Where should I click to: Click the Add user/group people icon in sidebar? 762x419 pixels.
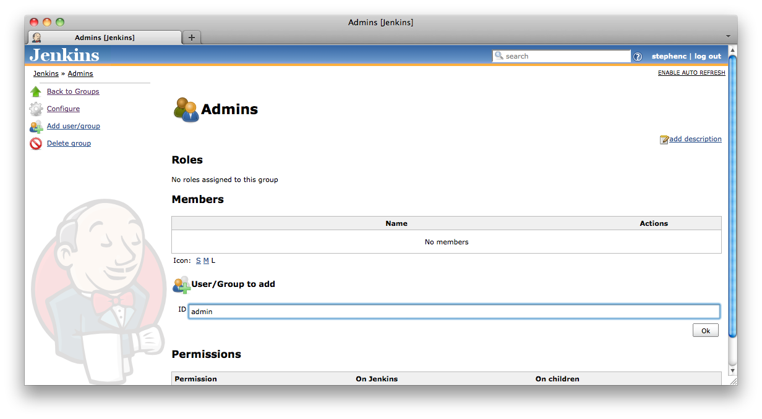[x=36, y=127]
